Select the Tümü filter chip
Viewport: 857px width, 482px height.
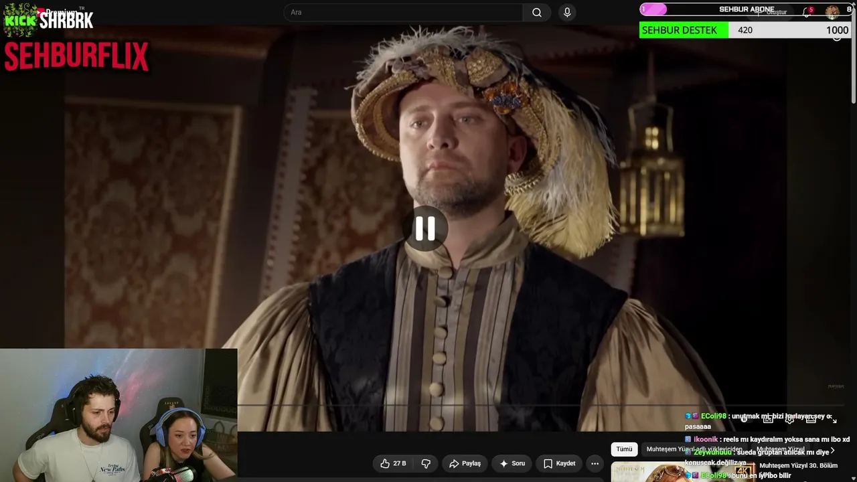[x=624, y=449]
